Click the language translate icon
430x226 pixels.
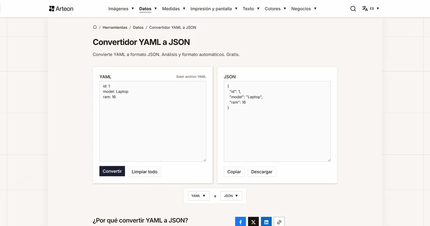pos(365,9)
